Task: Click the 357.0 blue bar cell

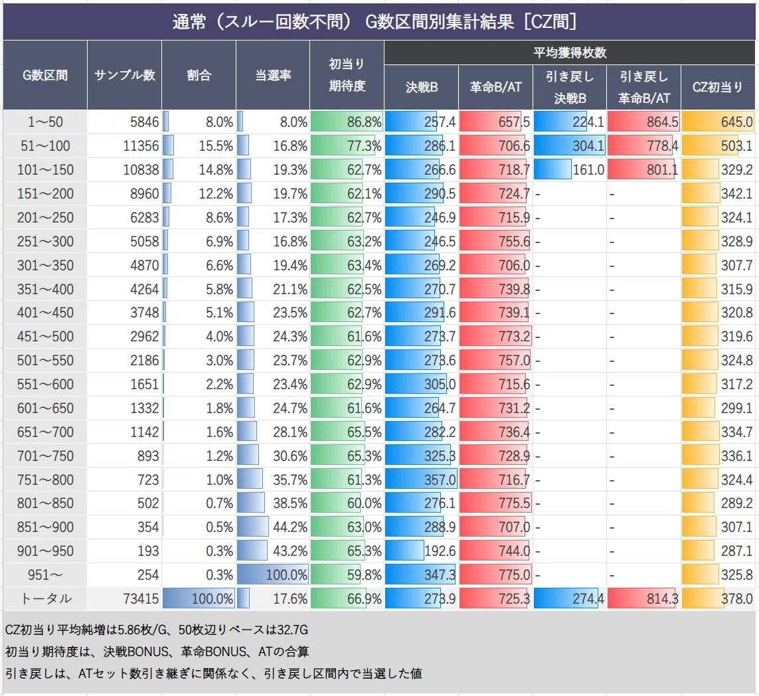Action: pyautogui.click(x=422, y=479)
